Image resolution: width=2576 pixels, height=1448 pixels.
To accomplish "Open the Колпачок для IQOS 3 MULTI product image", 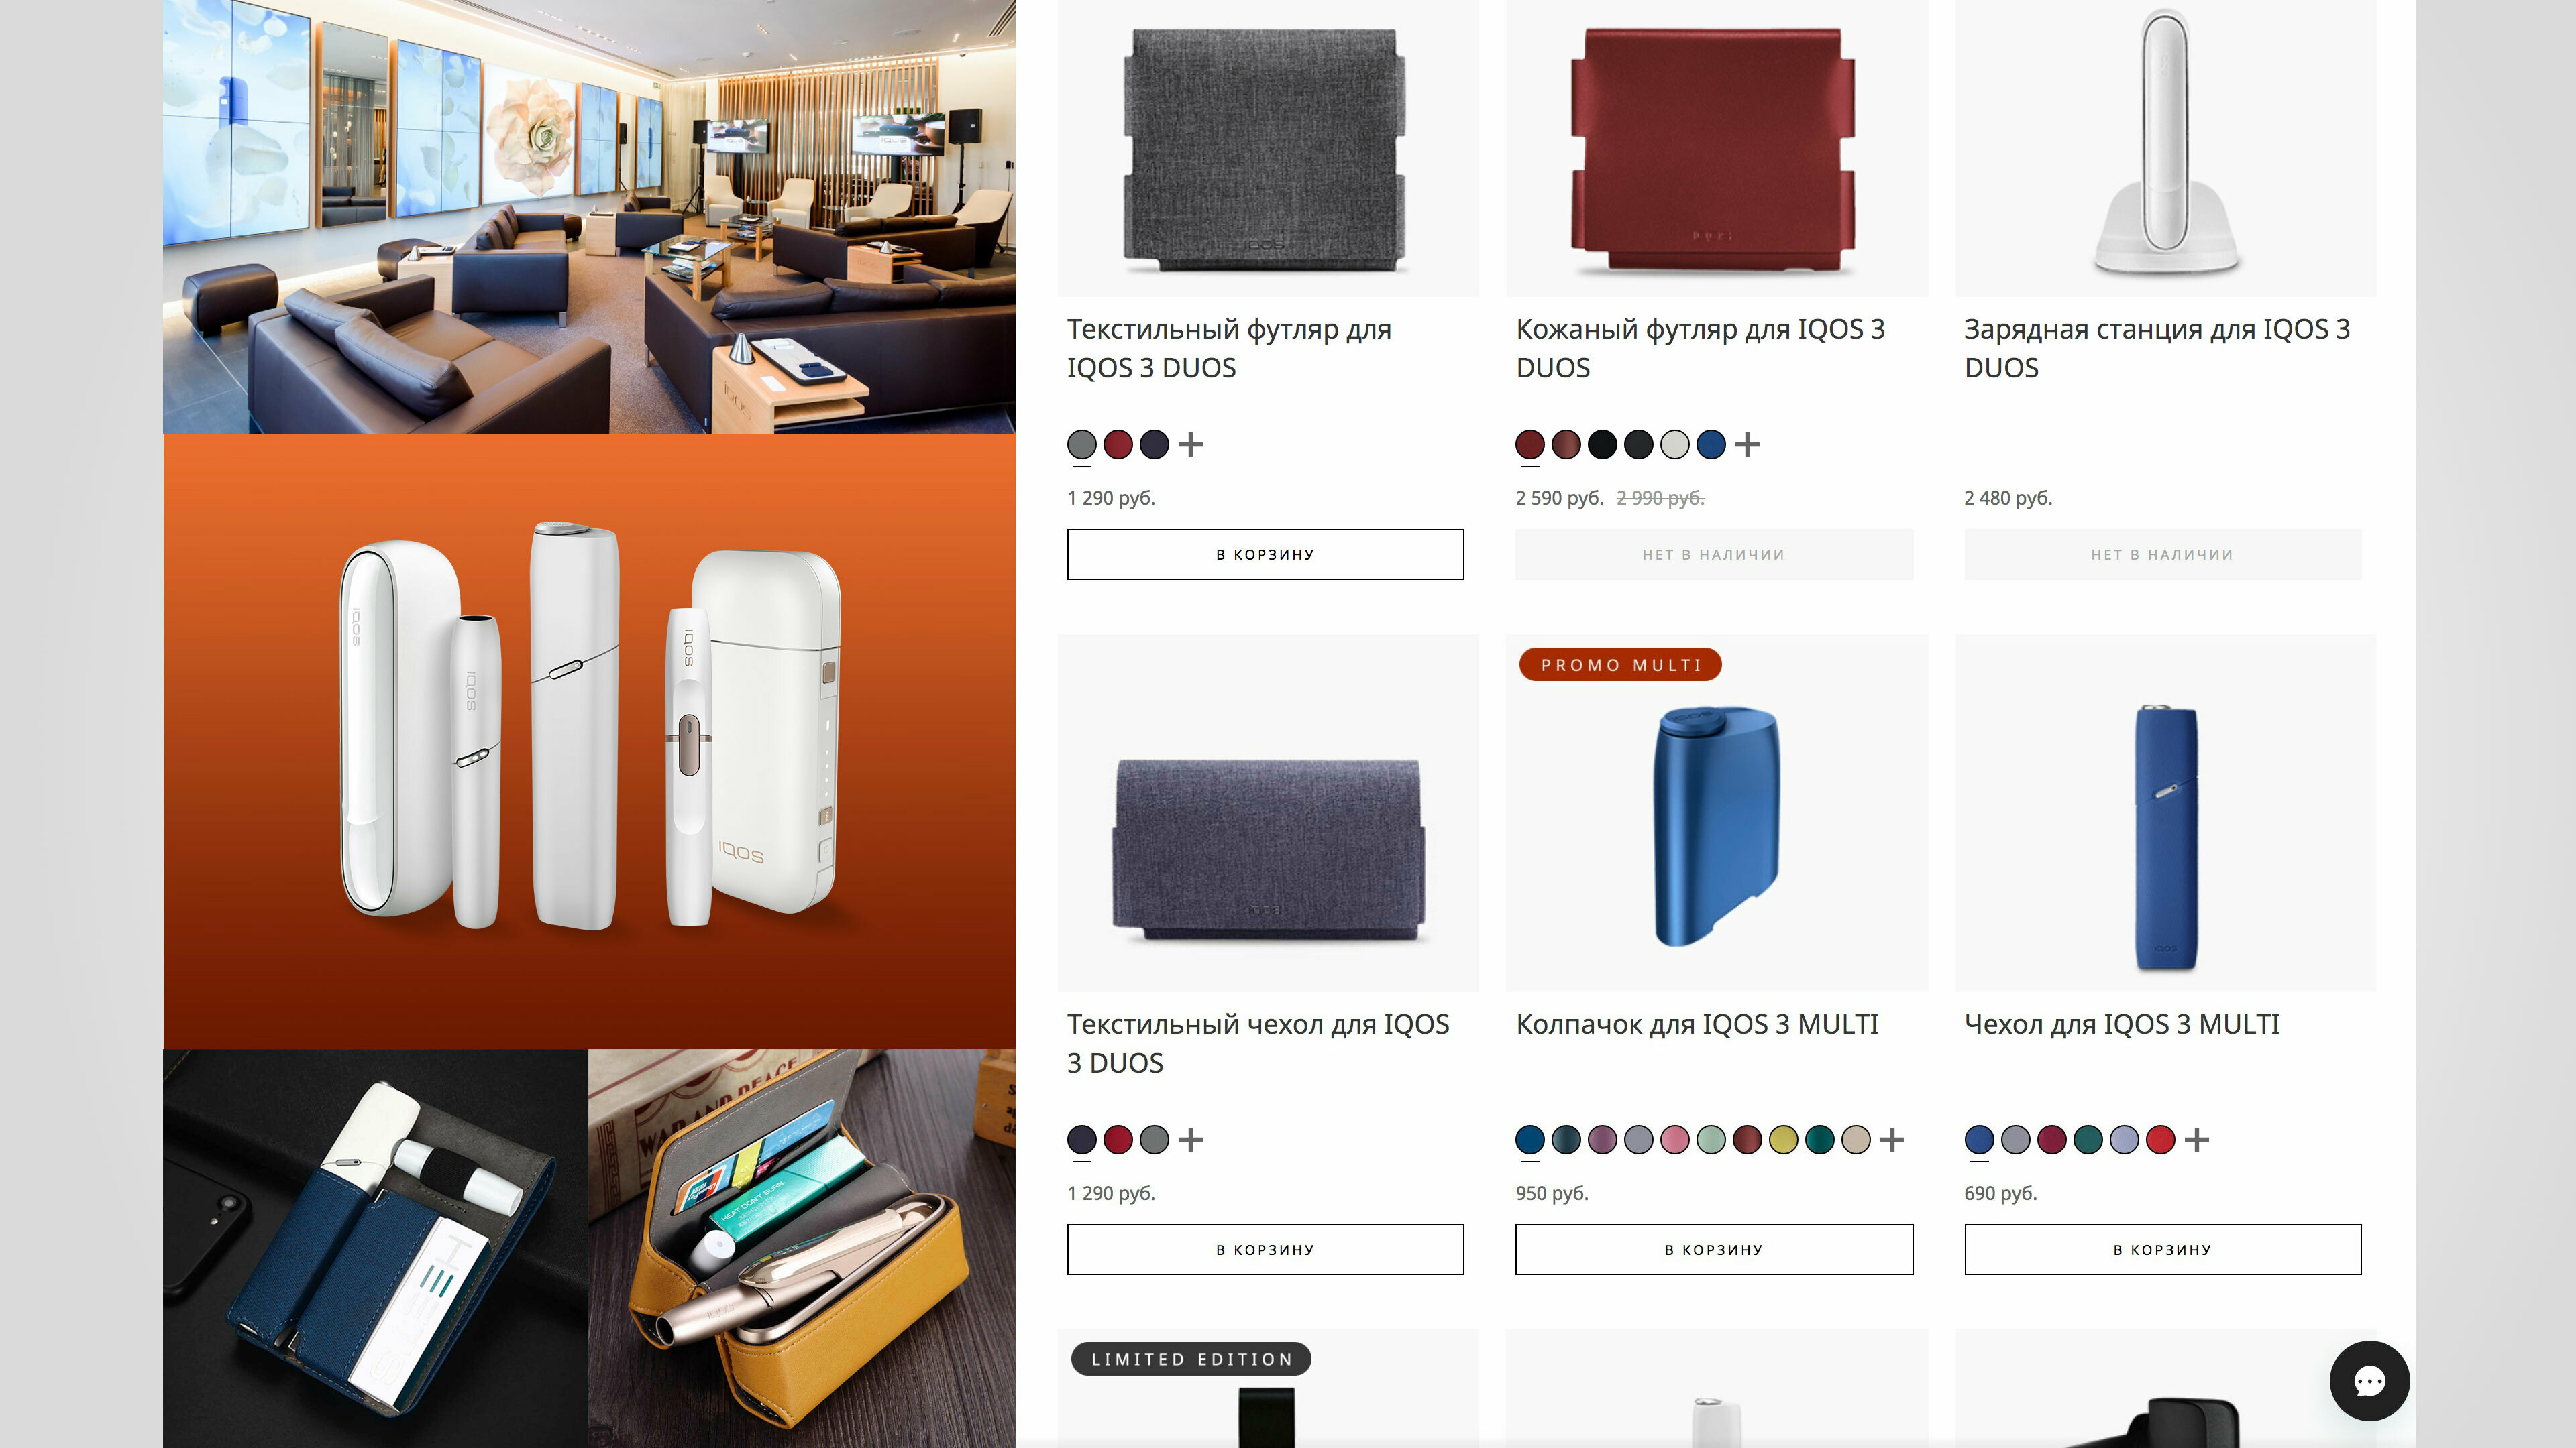I will coord(1716,812).
